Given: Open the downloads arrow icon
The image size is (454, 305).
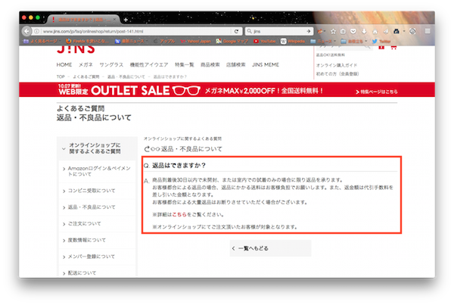Looking at the screenshot, I should point(364,31).
